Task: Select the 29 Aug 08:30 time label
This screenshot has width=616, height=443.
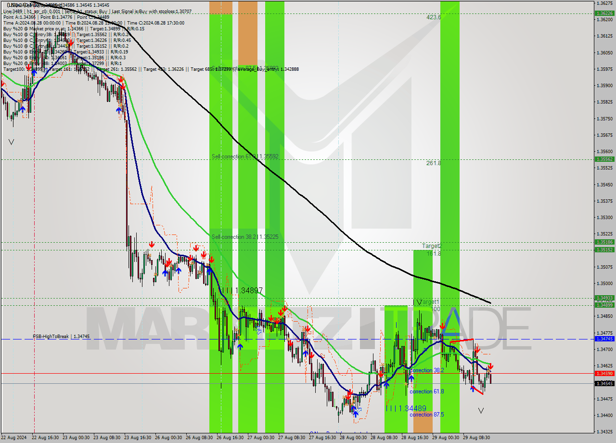Action: point(476,438)
